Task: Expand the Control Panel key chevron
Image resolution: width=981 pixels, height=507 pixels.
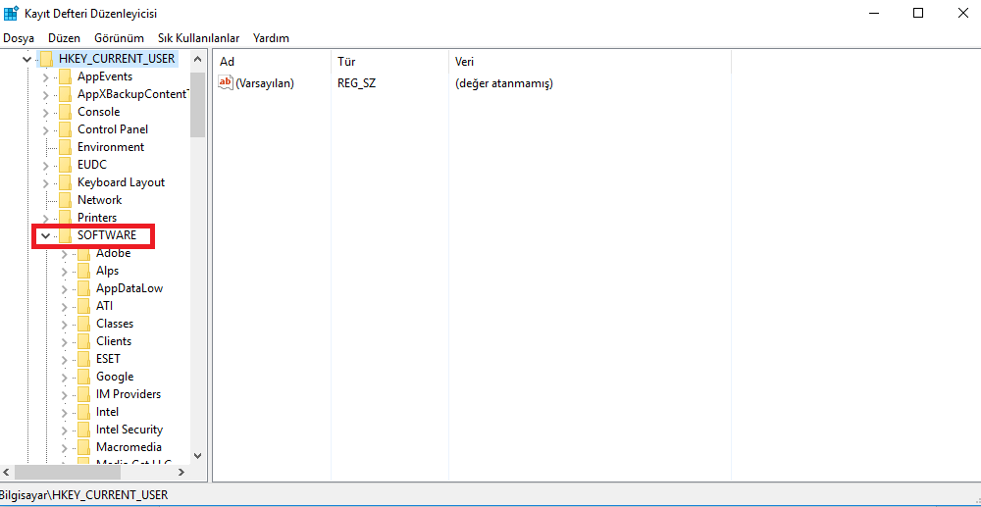Action: pyautogui.click(x=45, y=130)
